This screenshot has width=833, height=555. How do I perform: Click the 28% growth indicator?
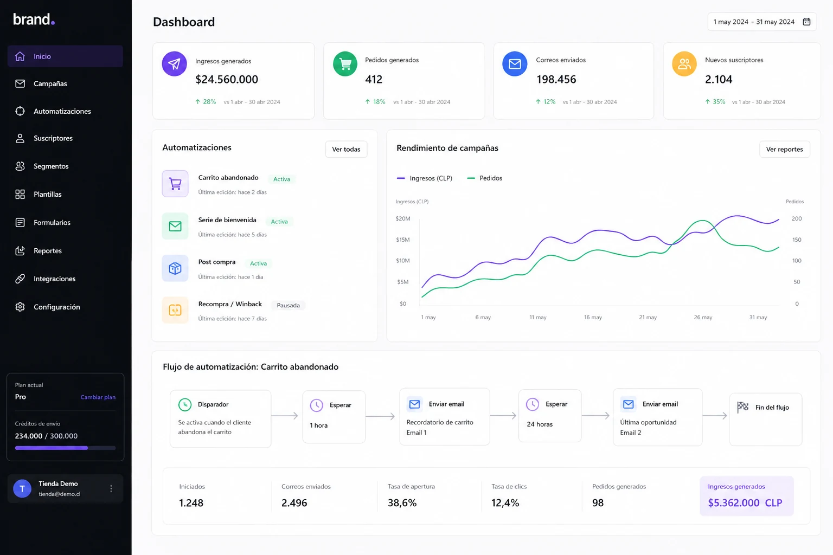(206, 102)
